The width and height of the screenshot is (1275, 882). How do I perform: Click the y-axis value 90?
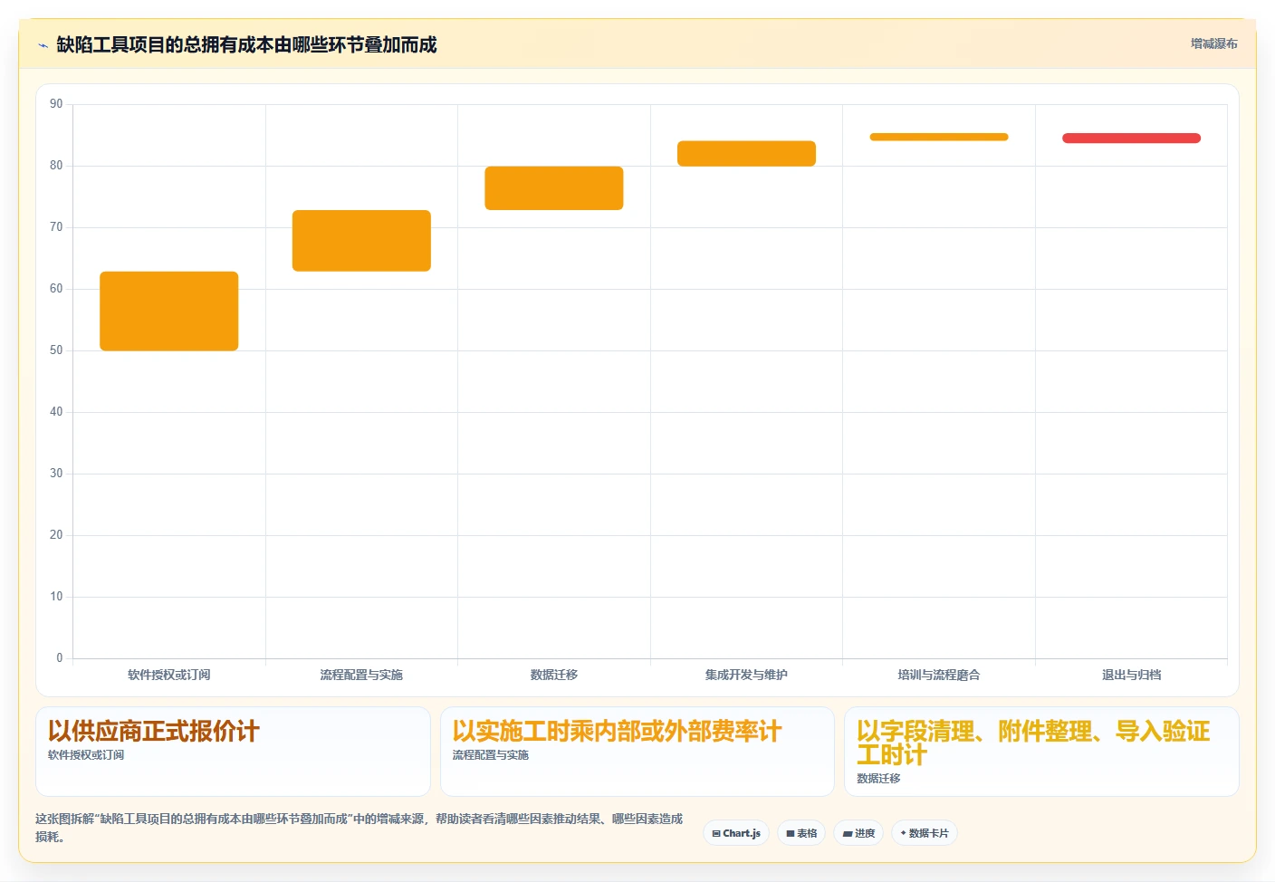click(x=56, y=104)
